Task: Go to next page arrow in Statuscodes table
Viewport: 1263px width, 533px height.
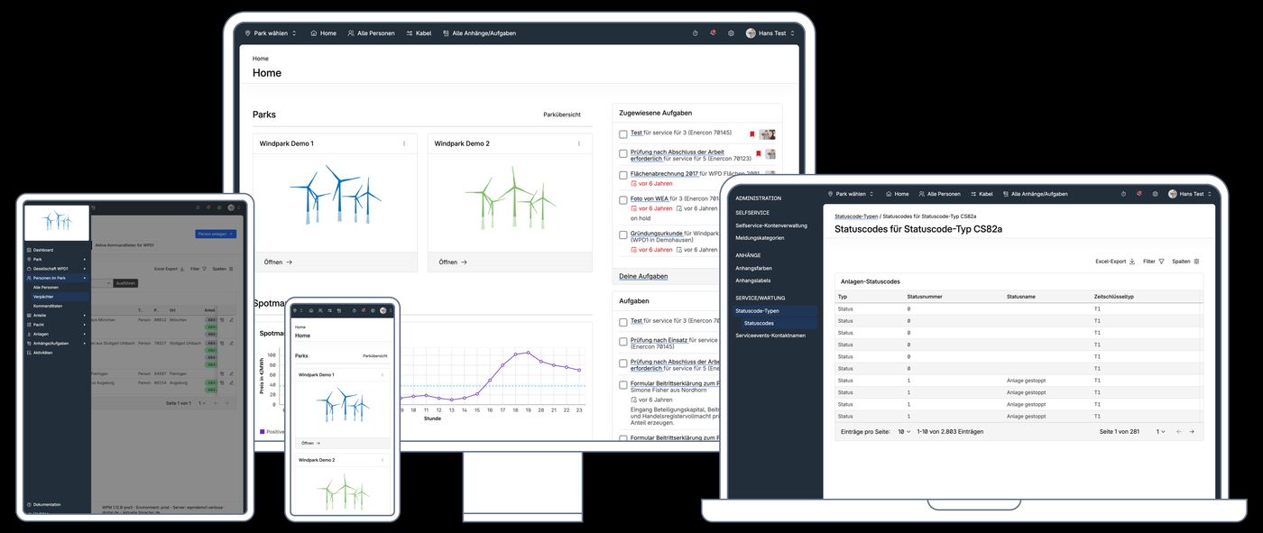Action: 1191,432
